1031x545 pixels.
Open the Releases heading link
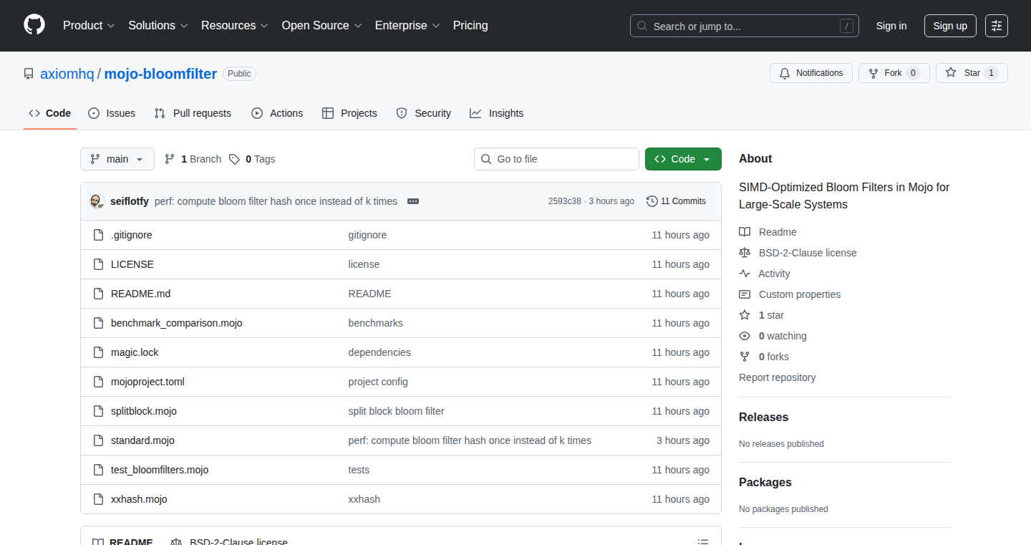[x=763, y=417]
